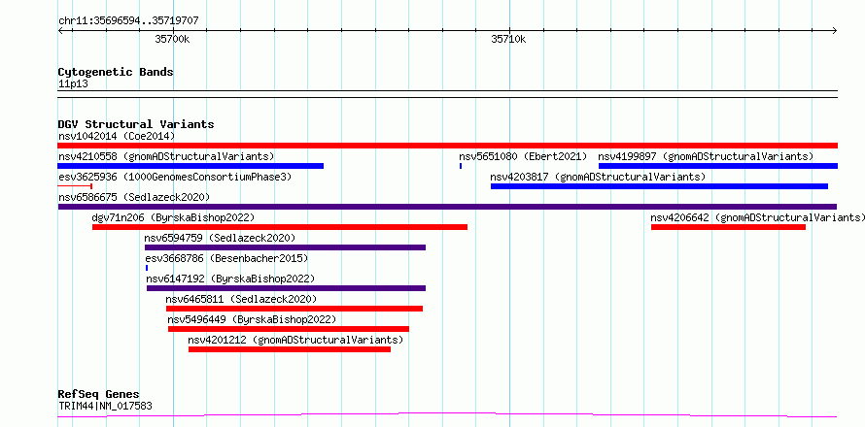Select the purple nsv6147192 variant bar
The image size is (865, 427).
[287, 288]
